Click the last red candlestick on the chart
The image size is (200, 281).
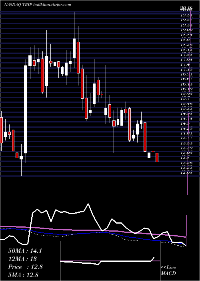(x=157, y=157)
